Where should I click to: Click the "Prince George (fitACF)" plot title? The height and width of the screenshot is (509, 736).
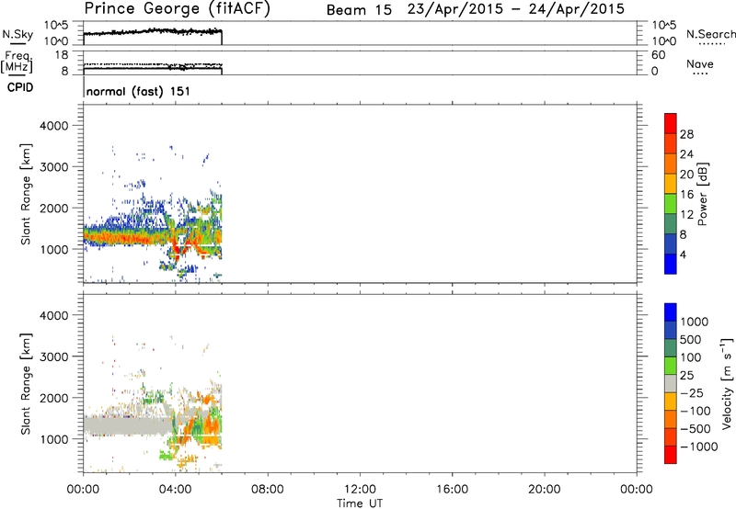point(177,8)
